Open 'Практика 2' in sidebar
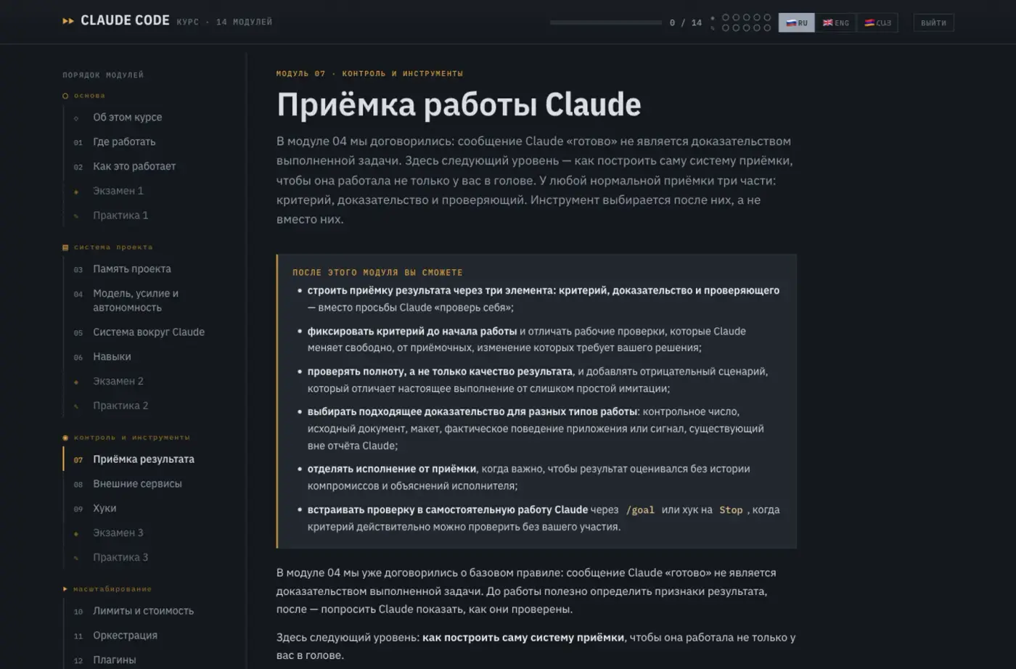This screenshot has height=669, width=1016. (120, 406)
